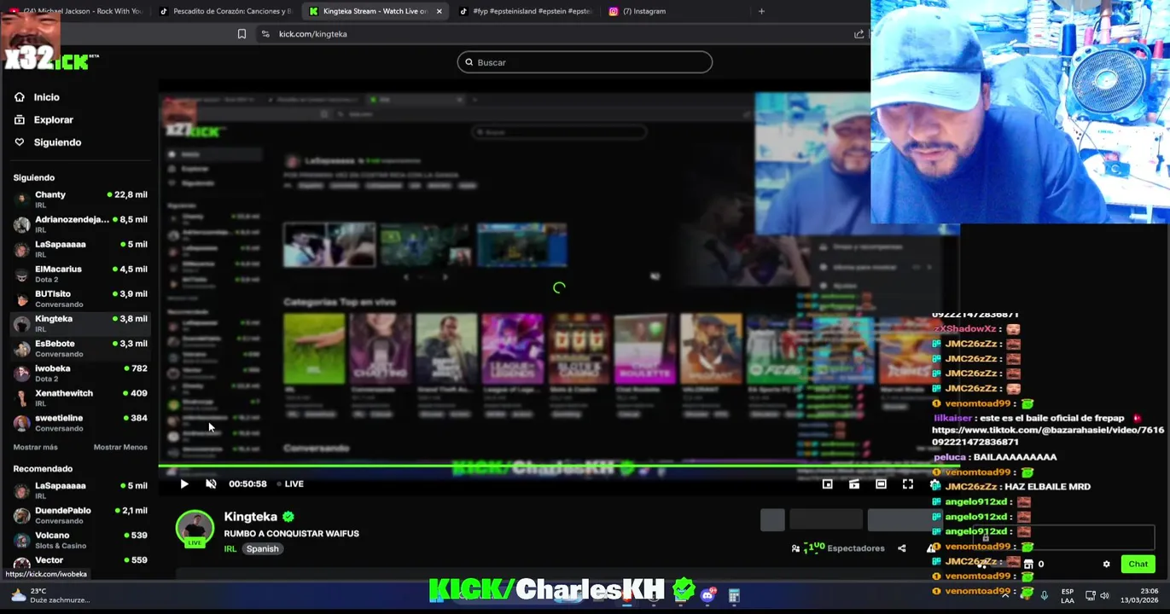Open LaSapaaaaa under Siguiendo list
Image resolution: width=1170 pixels, height=614 pixels.
[80, 249]
